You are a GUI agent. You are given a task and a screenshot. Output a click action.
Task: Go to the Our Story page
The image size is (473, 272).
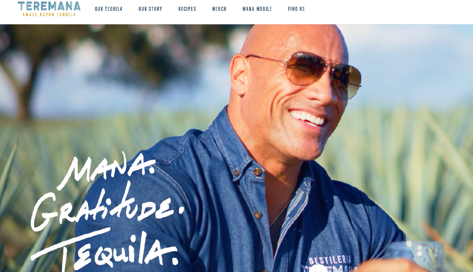click(x=150, y=9)
